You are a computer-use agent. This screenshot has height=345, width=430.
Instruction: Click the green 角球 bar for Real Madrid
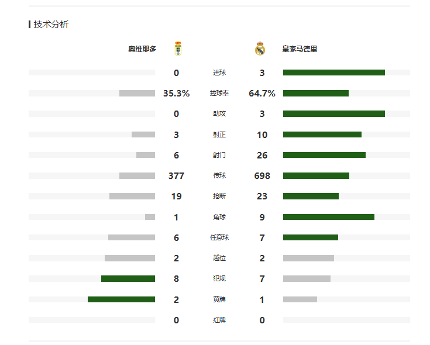click(329, 217)
